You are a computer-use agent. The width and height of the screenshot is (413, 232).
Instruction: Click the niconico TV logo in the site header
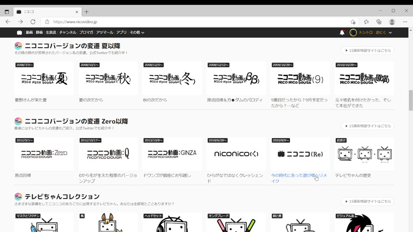coord(19,32)
